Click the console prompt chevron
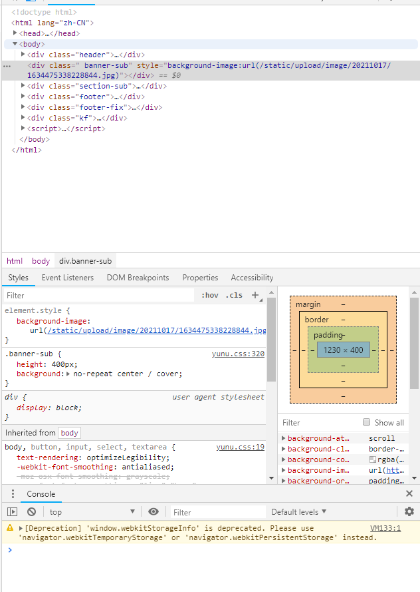This screenshot has height=592, width=420. [x=10, y=550]
